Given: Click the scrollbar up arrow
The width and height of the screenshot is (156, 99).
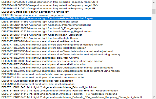Looking at the screenshot, I should [x=153, y=2].
